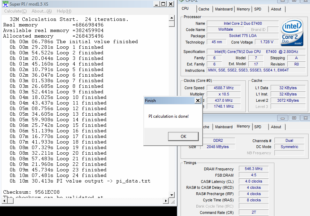310x216 pixels.
Task: Select Memory tab in lower CPU-Z window
Action: [x=243, y=126]
